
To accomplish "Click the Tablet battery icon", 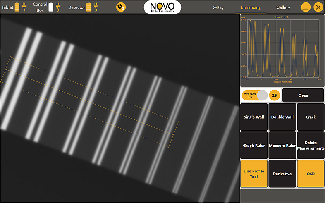I will pos(17,7).
